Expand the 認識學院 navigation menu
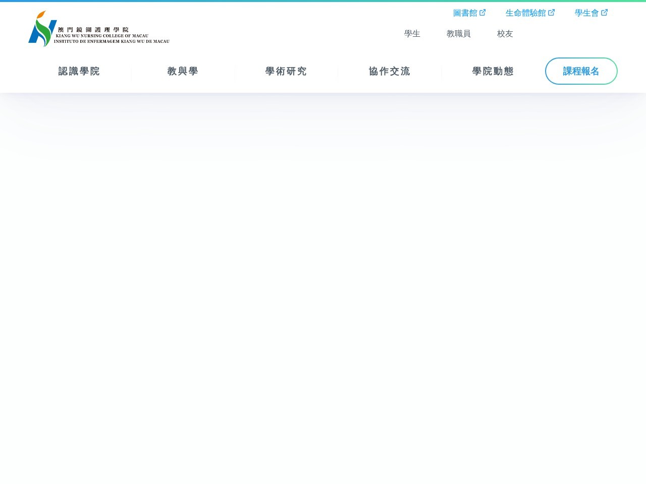 79,72
